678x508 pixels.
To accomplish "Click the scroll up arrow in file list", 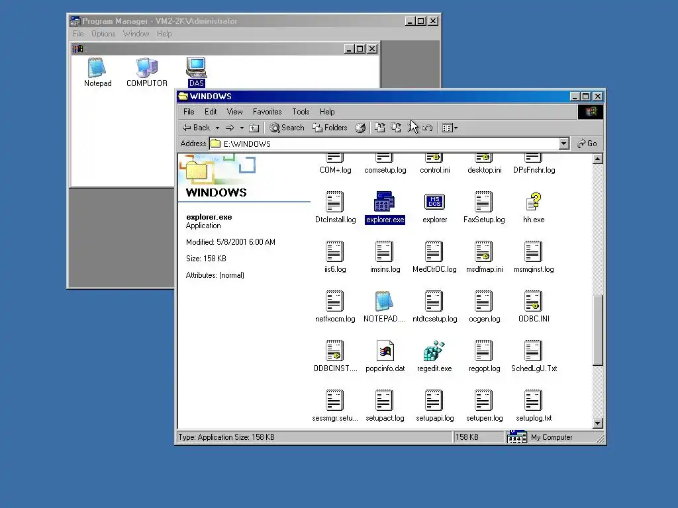I will coord(598,159).
